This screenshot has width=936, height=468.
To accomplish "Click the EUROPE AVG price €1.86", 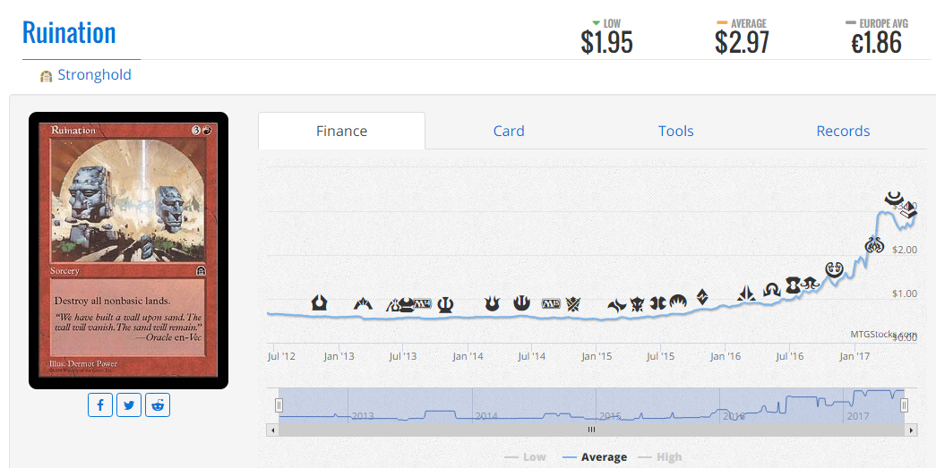I will point(876,42).
